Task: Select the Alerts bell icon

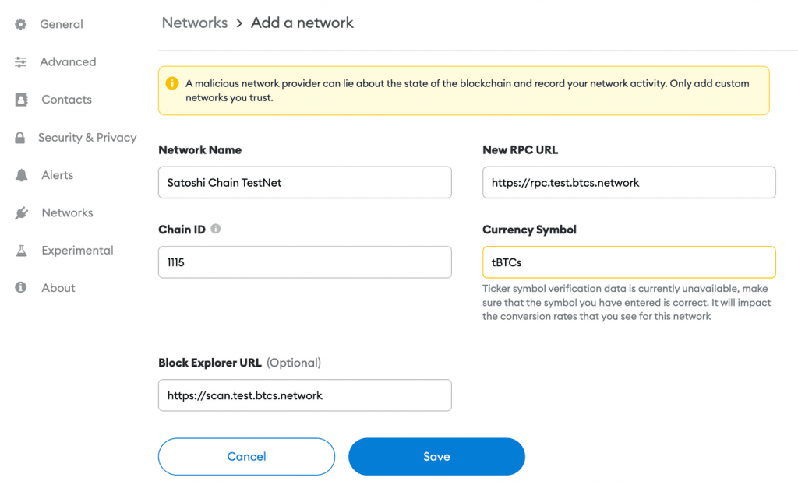Action: click(19, 175)
